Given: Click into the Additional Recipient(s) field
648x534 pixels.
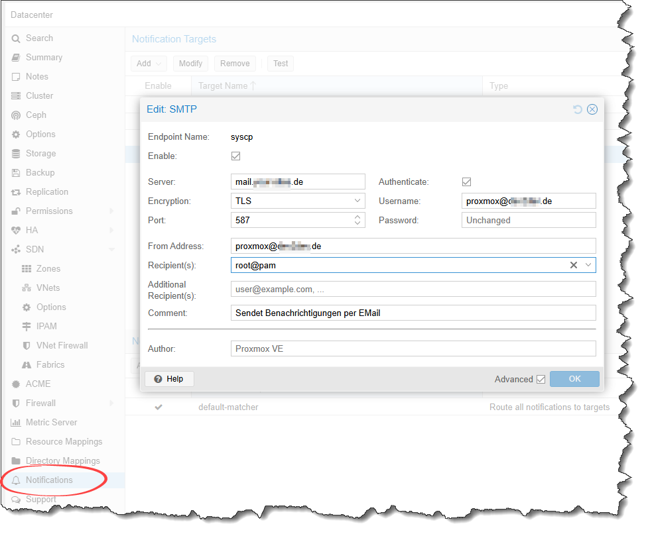Looking at the screenshot, I should click(413, 290).
